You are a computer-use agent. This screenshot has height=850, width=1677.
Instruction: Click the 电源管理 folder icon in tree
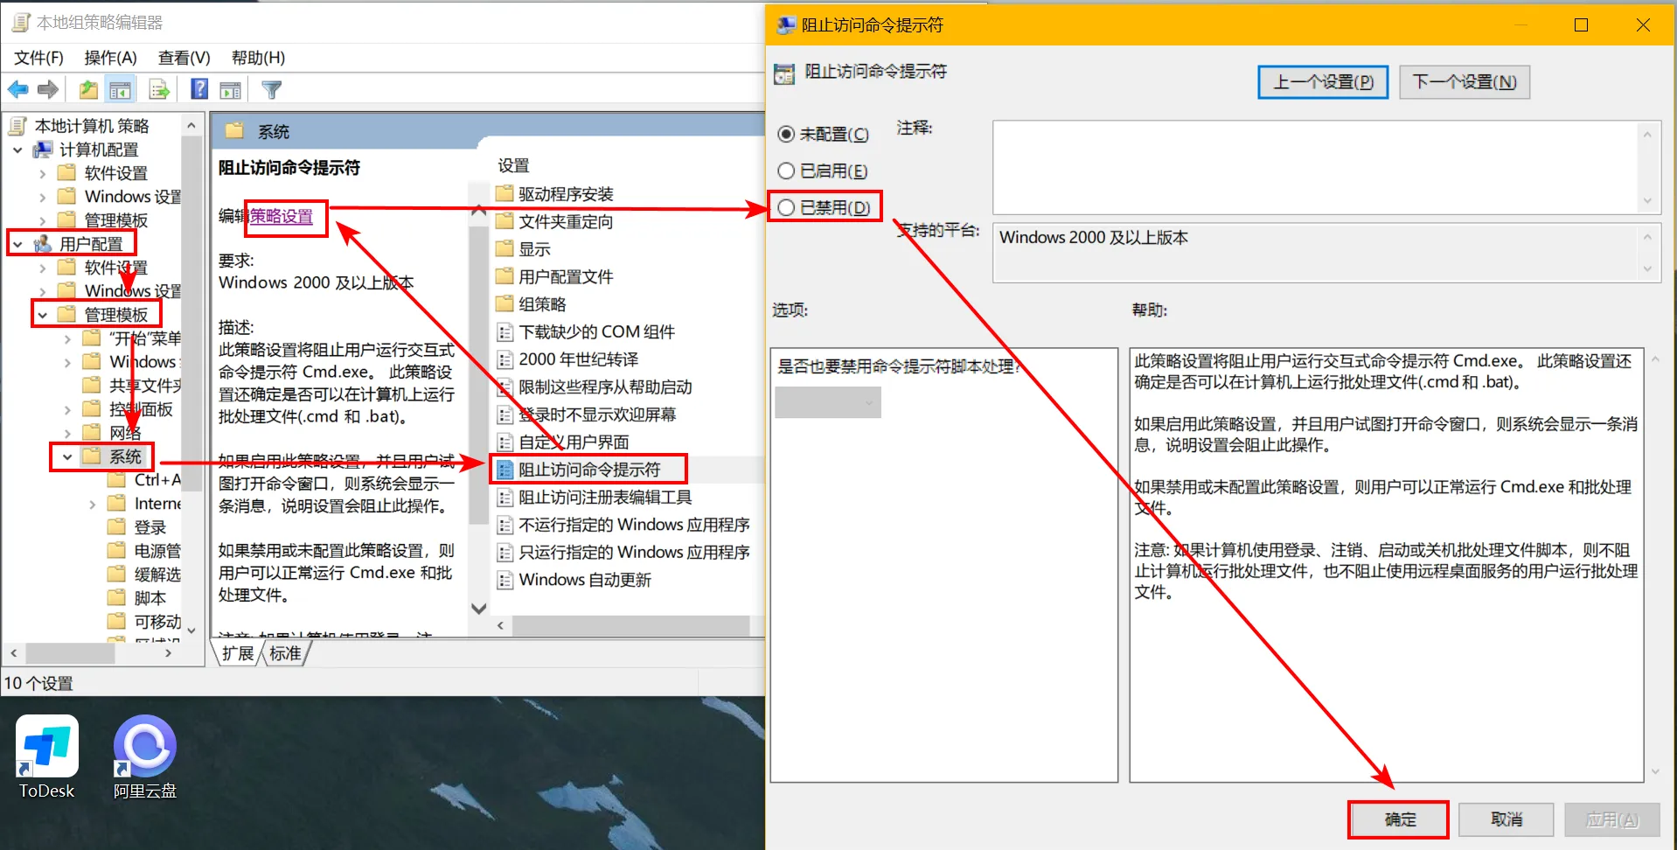(x=116, y=550)
